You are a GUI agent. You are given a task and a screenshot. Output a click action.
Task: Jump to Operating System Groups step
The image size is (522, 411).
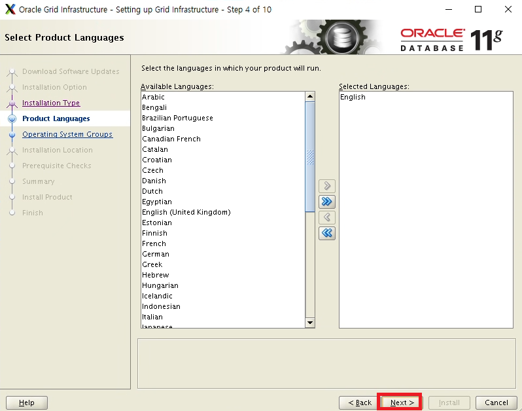[x=67, y=134]
